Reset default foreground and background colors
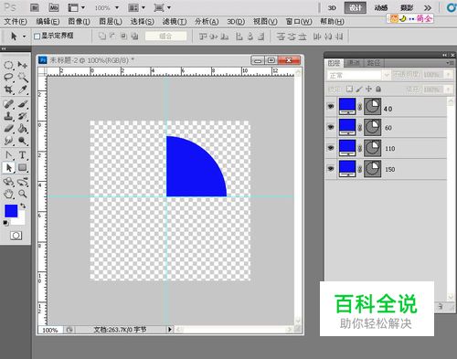The height and width of the screenshot is (359, 457). (5, 223)
